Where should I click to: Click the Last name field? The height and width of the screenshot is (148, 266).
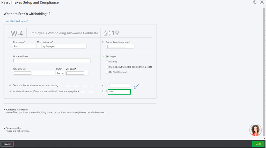[64, 46]
